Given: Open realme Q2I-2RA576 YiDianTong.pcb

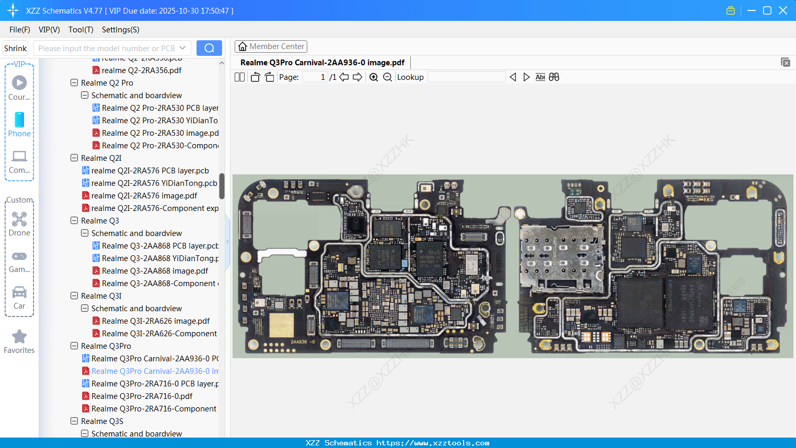Looking at the screenshot, I should click(149, 183).
